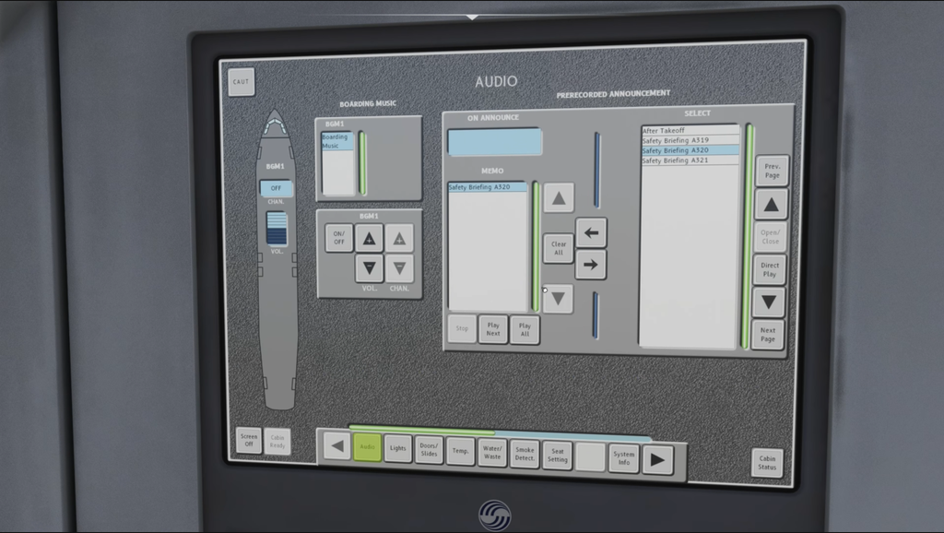
Task: Move MEMO selection up with arrow
Action: (558, 197)
